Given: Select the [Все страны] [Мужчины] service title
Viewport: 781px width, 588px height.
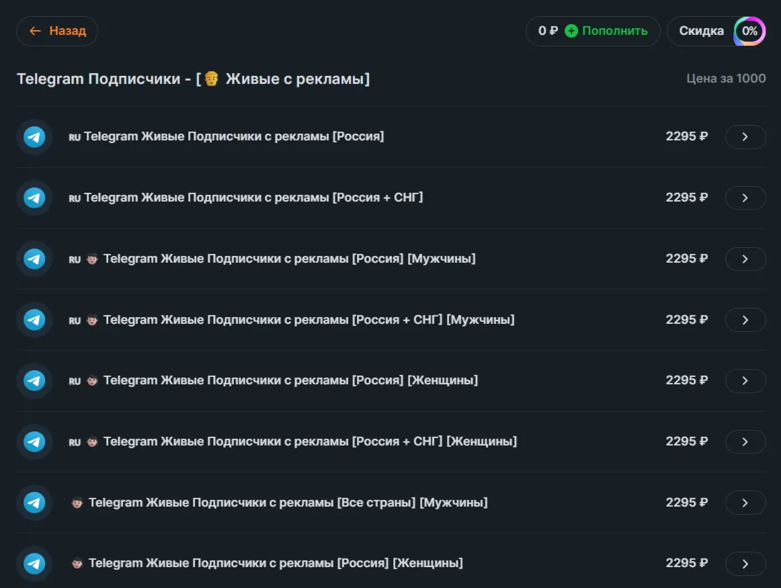Looking at the screenshot, I should [288, 503].
